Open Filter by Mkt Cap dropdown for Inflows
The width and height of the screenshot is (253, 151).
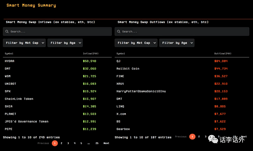click(24, 43)
